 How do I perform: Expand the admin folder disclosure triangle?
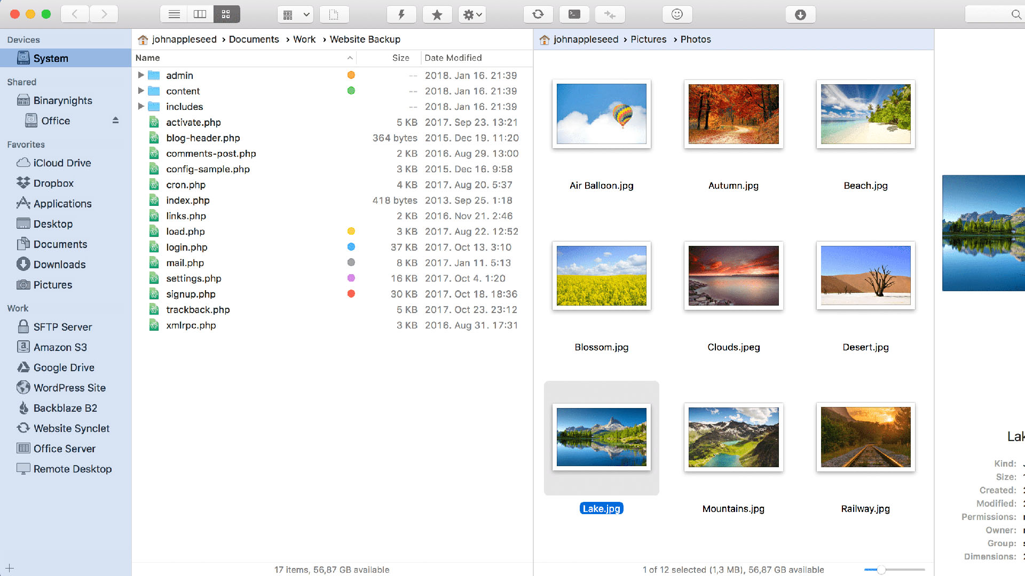[x=141, y=75]
